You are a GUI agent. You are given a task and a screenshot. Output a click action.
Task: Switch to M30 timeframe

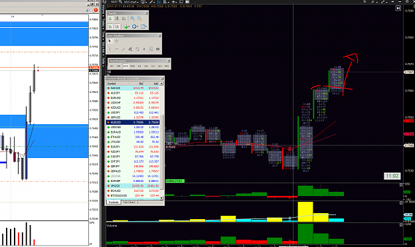132,66
